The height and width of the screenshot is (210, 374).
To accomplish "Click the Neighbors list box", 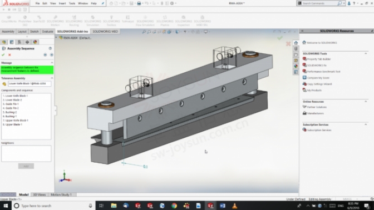I will [26, 153].
